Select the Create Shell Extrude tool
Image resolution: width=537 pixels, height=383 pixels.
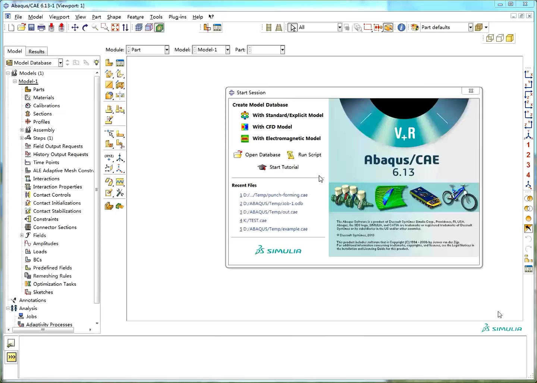120,74
